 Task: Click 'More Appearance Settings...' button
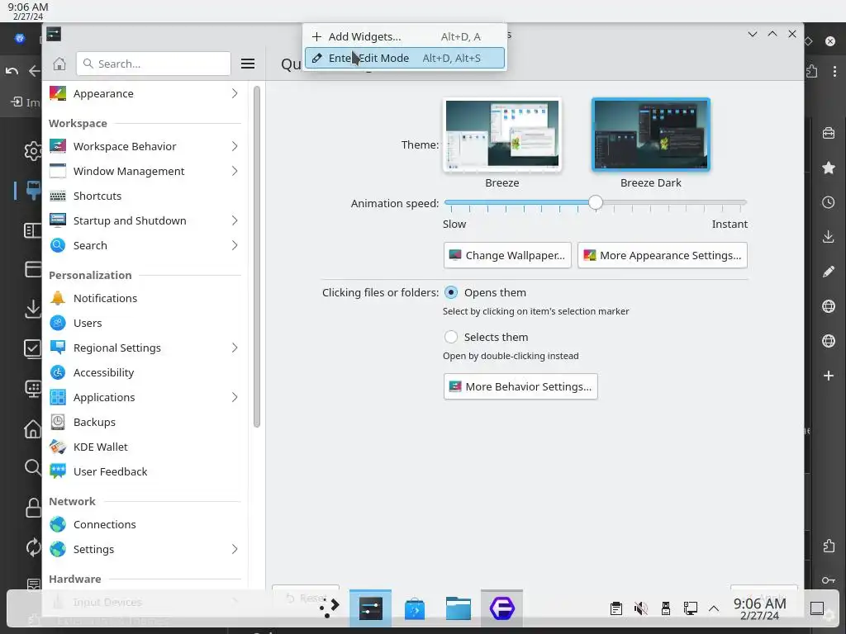662,255
